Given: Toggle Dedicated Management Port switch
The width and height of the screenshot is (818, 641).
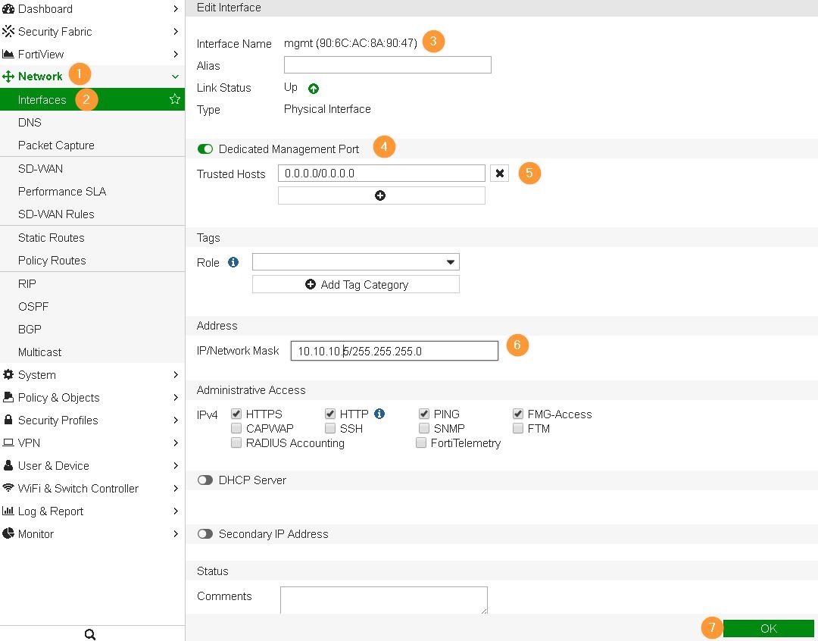Looking at the screenshot, I should pos(205,149).
